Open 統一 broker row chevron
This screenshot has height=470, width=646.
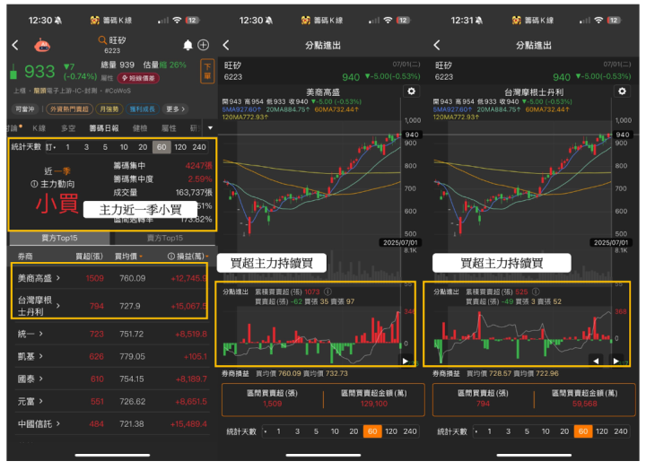point(40,334)
